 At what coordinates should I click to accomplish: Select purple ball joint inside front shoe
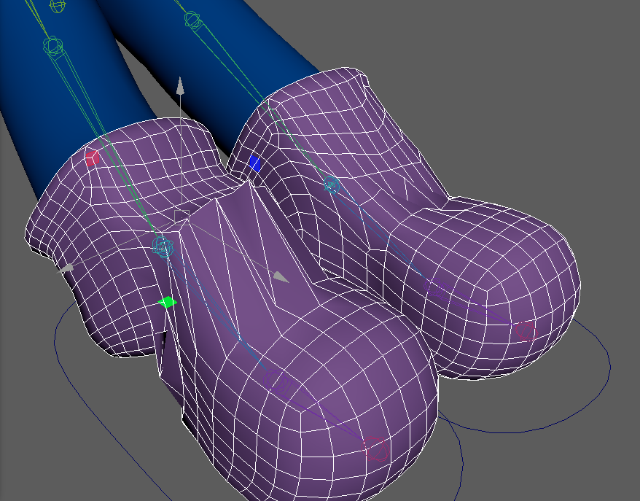coord(280,381)
